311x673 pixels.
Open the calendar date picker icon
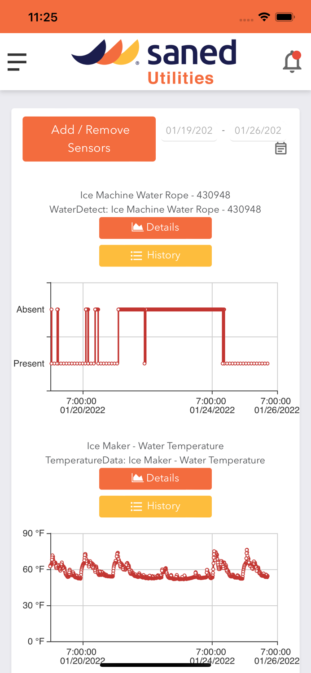click(x=280, y=148)
